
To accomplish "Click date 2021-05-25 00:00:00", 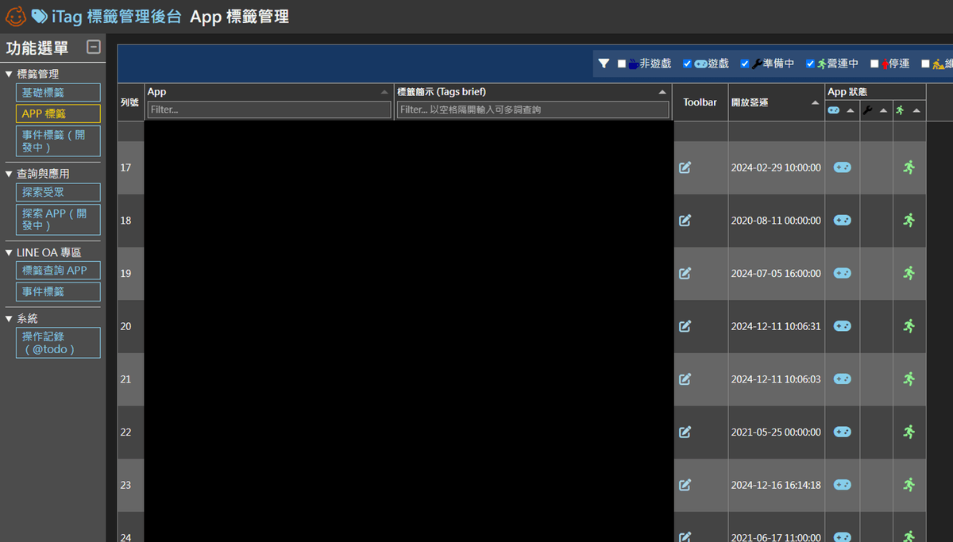I will pos(776,432).
